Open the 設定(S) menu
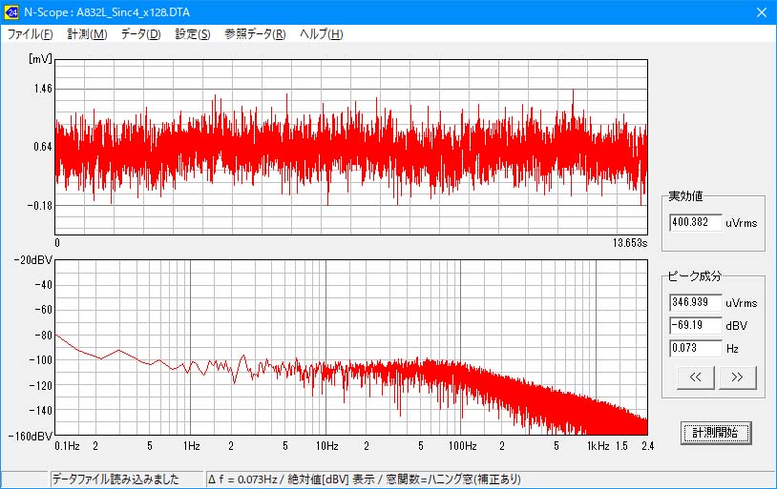The image size is (777, 489). pyautogui.click(x=192, y=34)
